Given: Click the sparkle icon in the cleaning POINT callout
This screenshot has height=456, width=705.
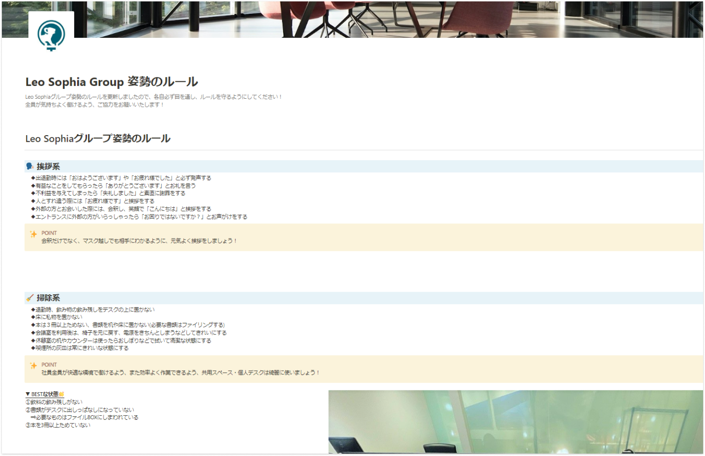Looking at the screenshot, I should (x=33, y=365).
